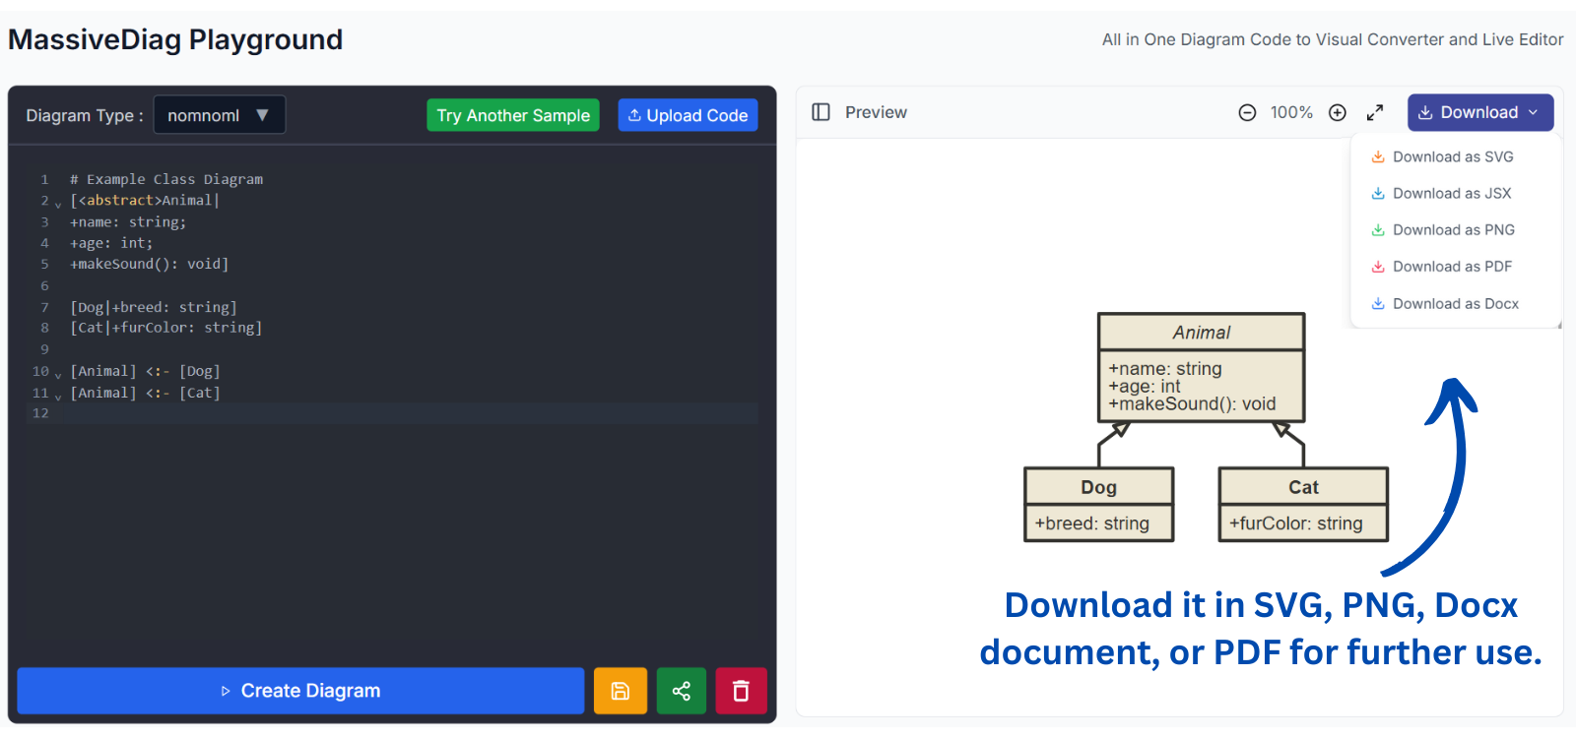Viewport: 1576px width, 738px height.
Task: Open the Diagram Type nomnoml dropdown
Action: tap(220, 115)
